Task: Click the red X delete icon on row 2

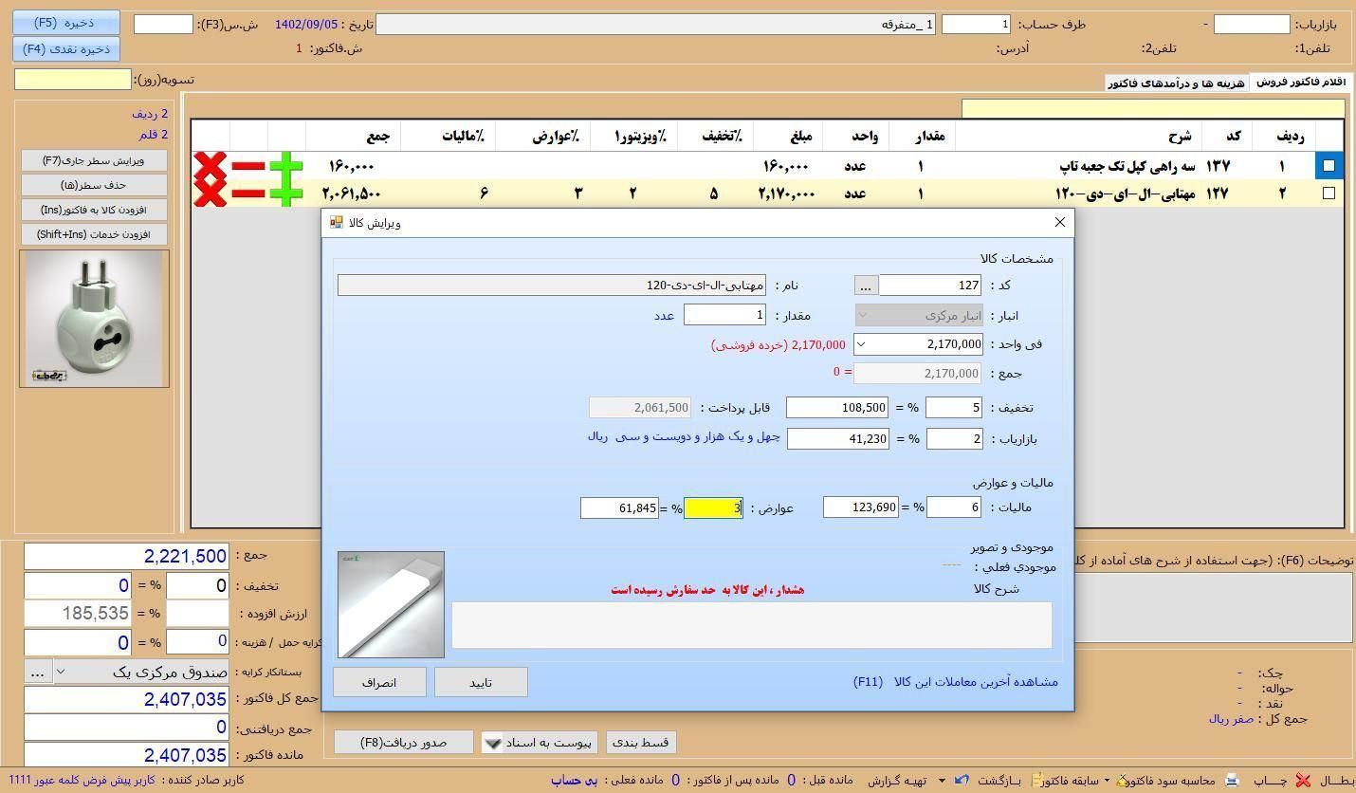Action: [x=210, y=194]
